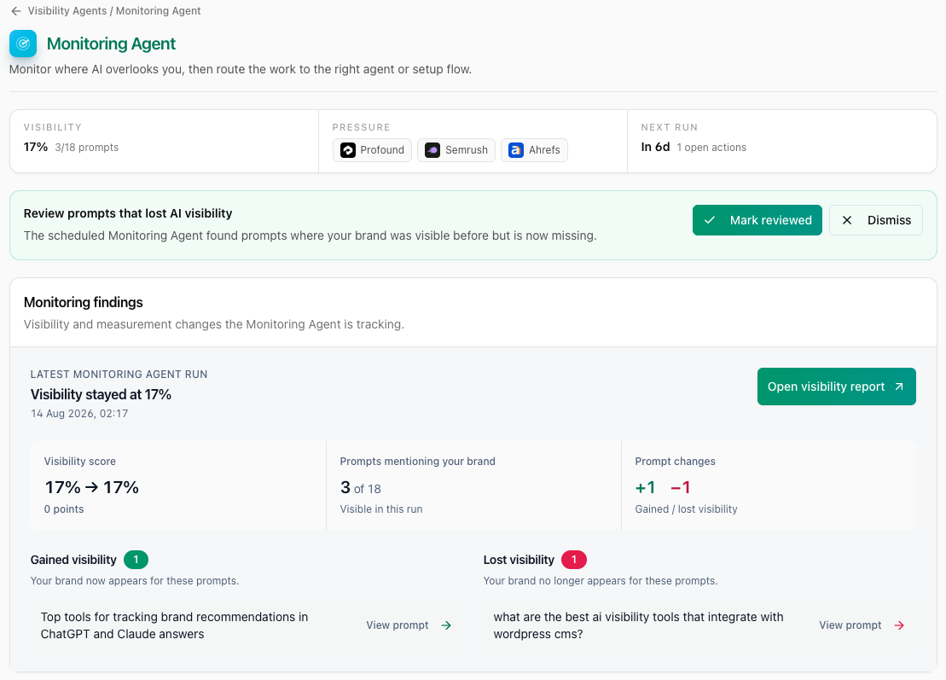
Task: Click the checkmark icon in Mark reviewed
Action: point(710,220)
